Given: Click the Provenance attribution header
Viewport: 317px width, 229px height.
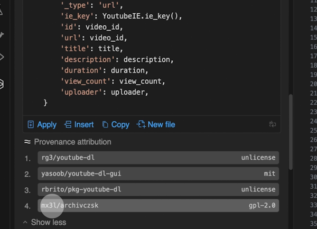Looking at the screenshot, I should 72,142.
